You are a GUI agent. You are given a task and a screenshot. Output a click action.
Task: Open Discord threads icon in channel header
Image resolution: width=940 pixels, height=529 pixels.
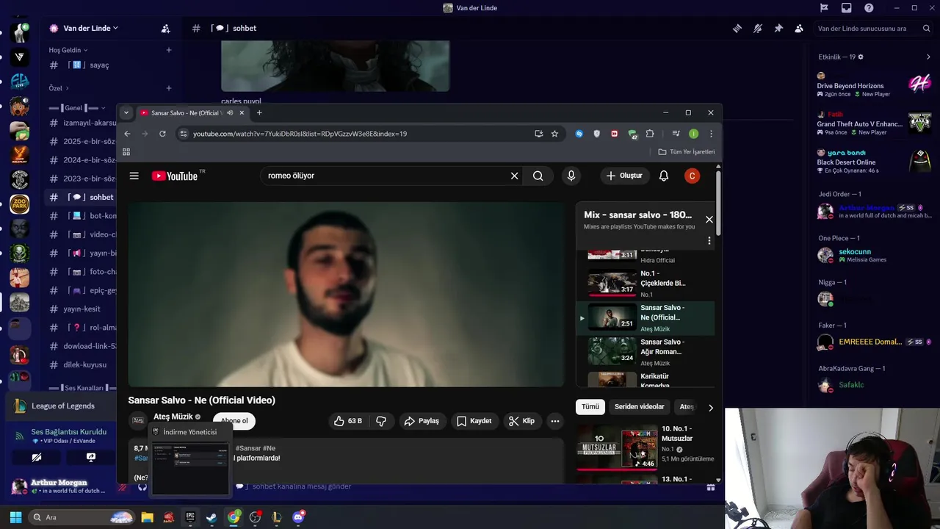click(x=737, y=28)
